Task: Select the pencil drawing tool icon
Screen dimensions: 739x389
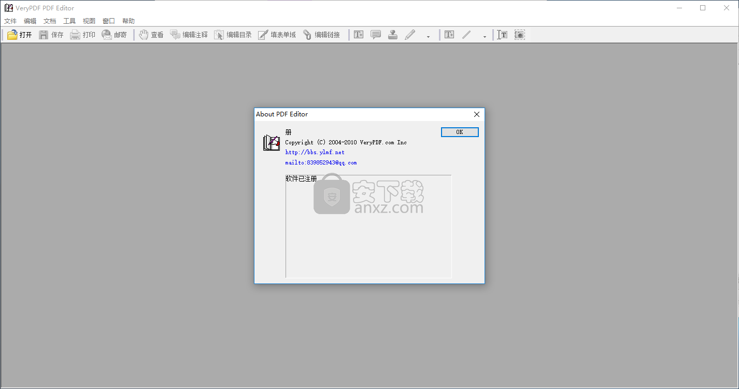Action: (410, 35)
